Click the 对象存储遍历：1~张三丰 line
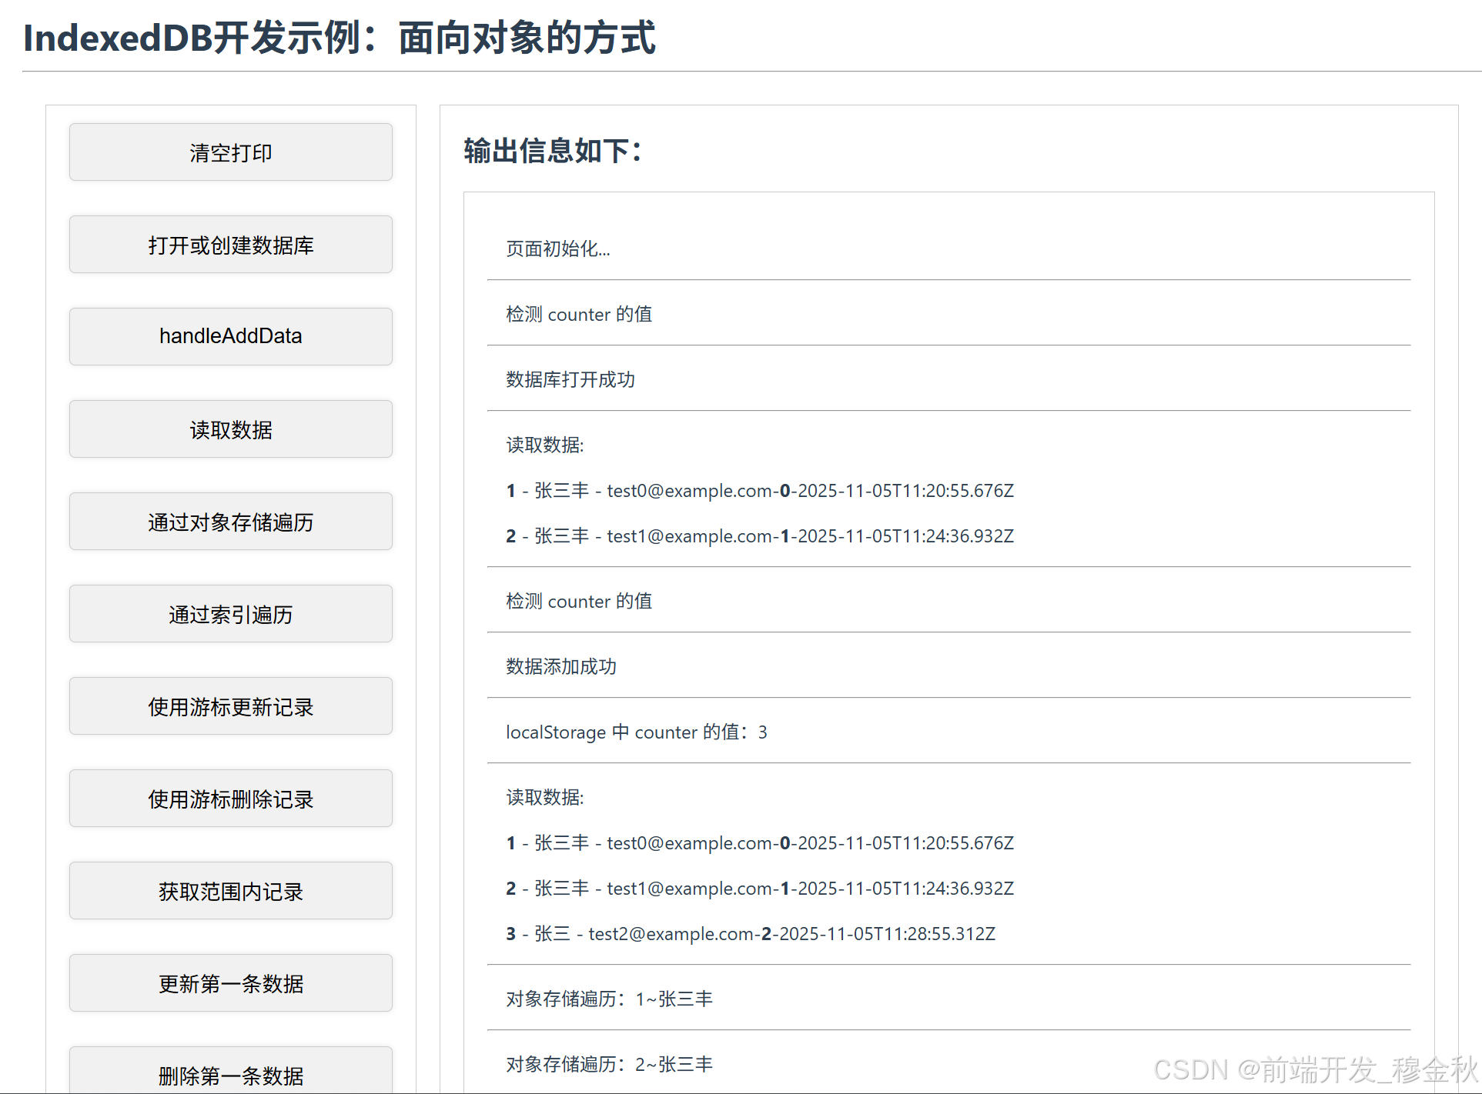1482x1094 pixels. (609, 999)
